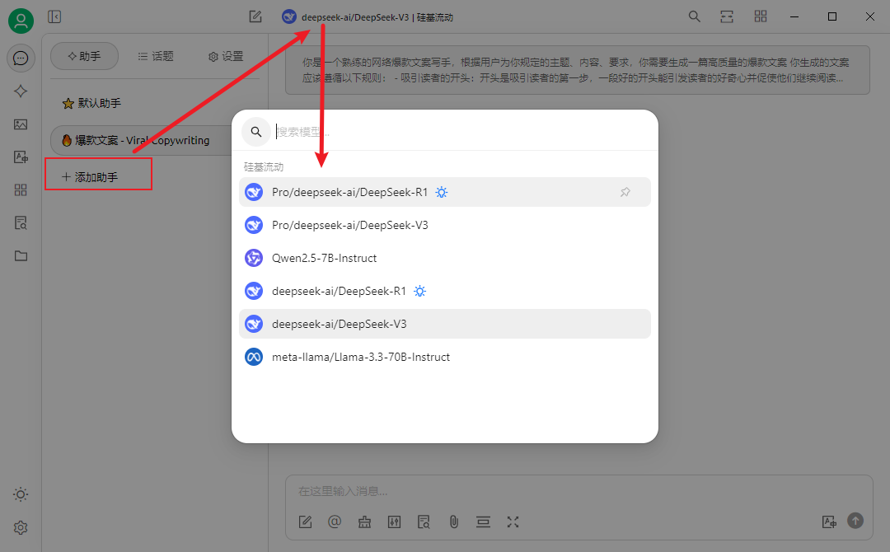Open the image painting sidebar icon
The width and height of the screenshot is (890, 552).
pos(21,124)
